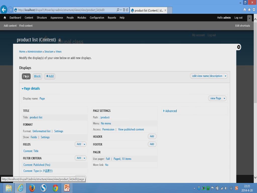
Task: Click the No menu link
Action: pos(106,123)
